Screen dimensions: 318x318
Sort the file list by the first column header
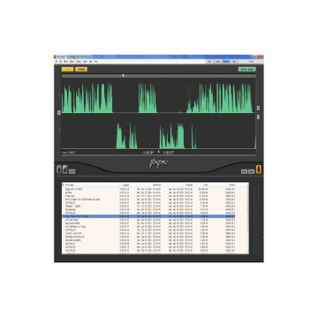pos(70,185)
